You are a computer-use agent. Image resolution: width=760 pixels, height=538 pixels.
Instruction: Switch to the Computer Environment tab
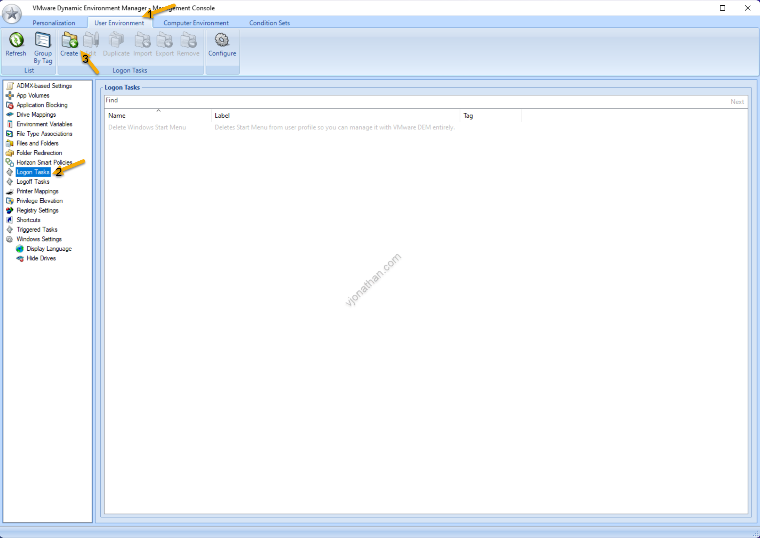(x=196, y=23)
